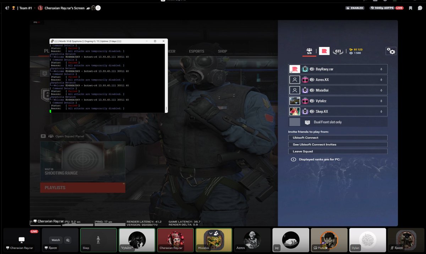Open Skep.KX profile picture in squad list

click(x=295, y=111)
